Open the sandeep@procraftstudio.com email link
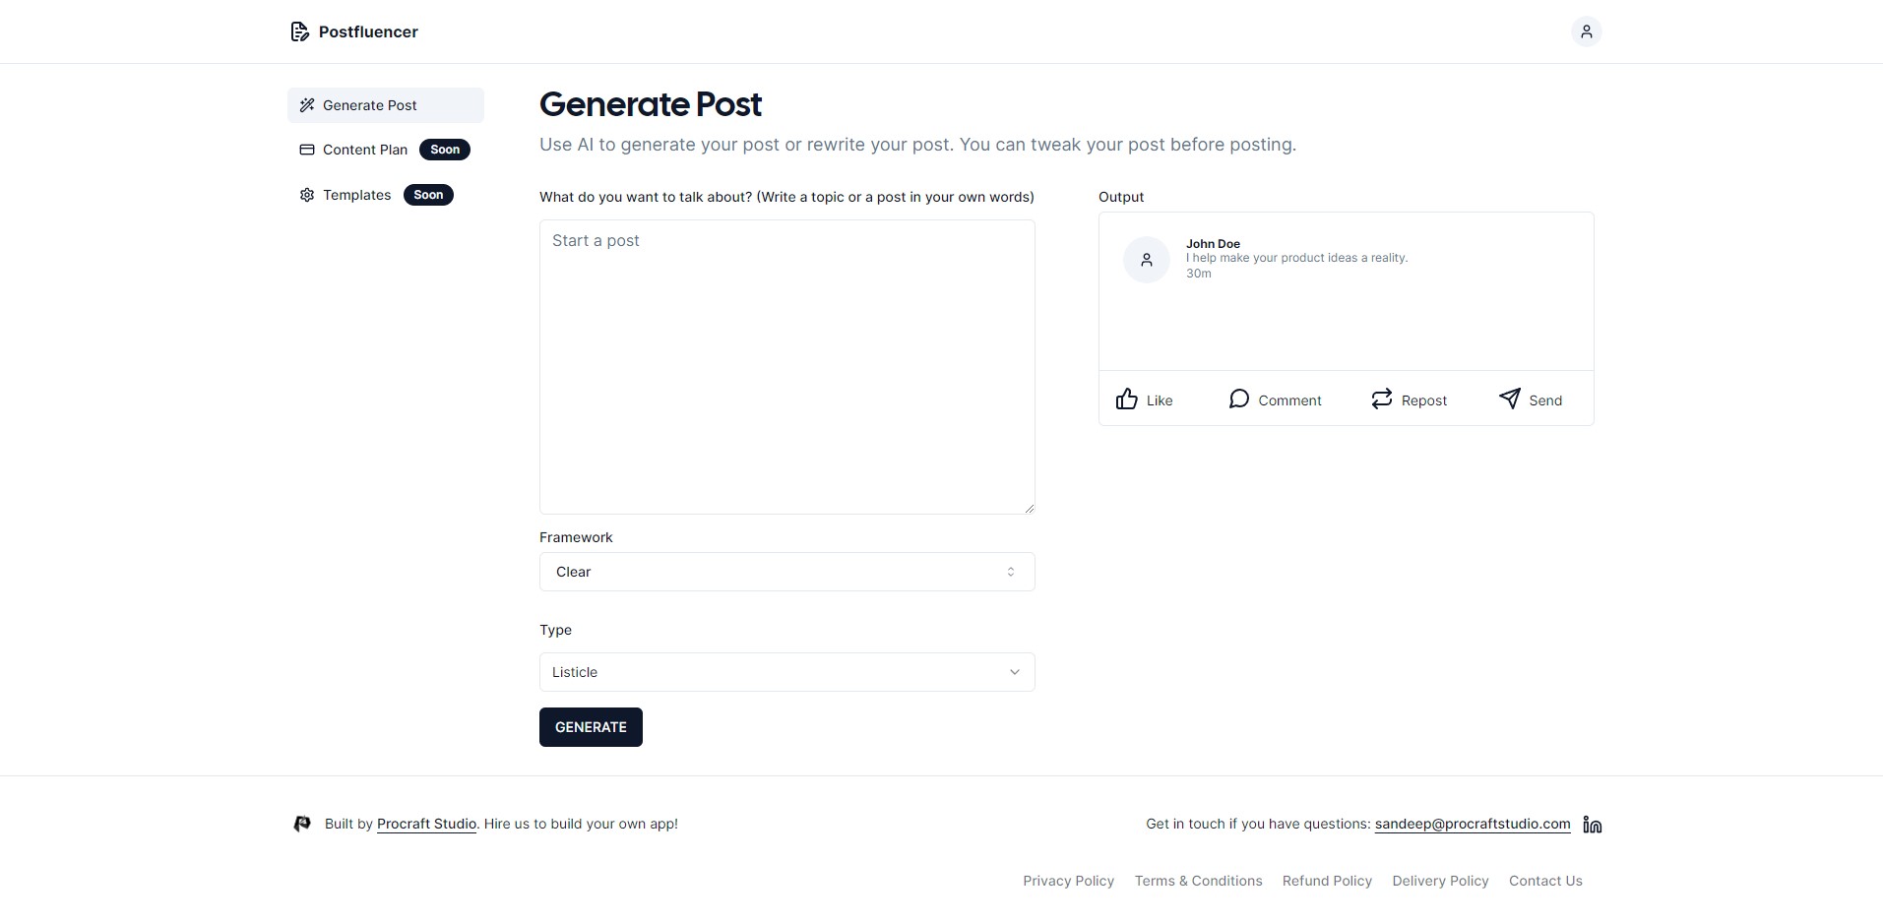 click(x=1473, y=825)
